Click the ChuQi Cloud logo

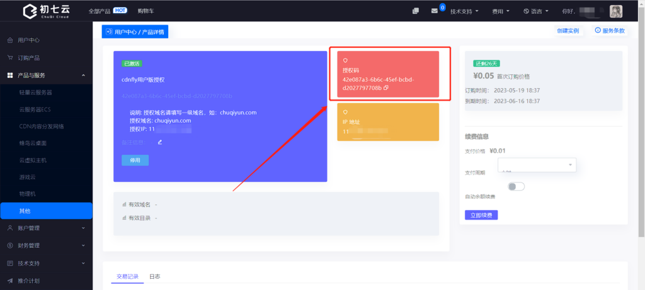(x=45, y=11)
